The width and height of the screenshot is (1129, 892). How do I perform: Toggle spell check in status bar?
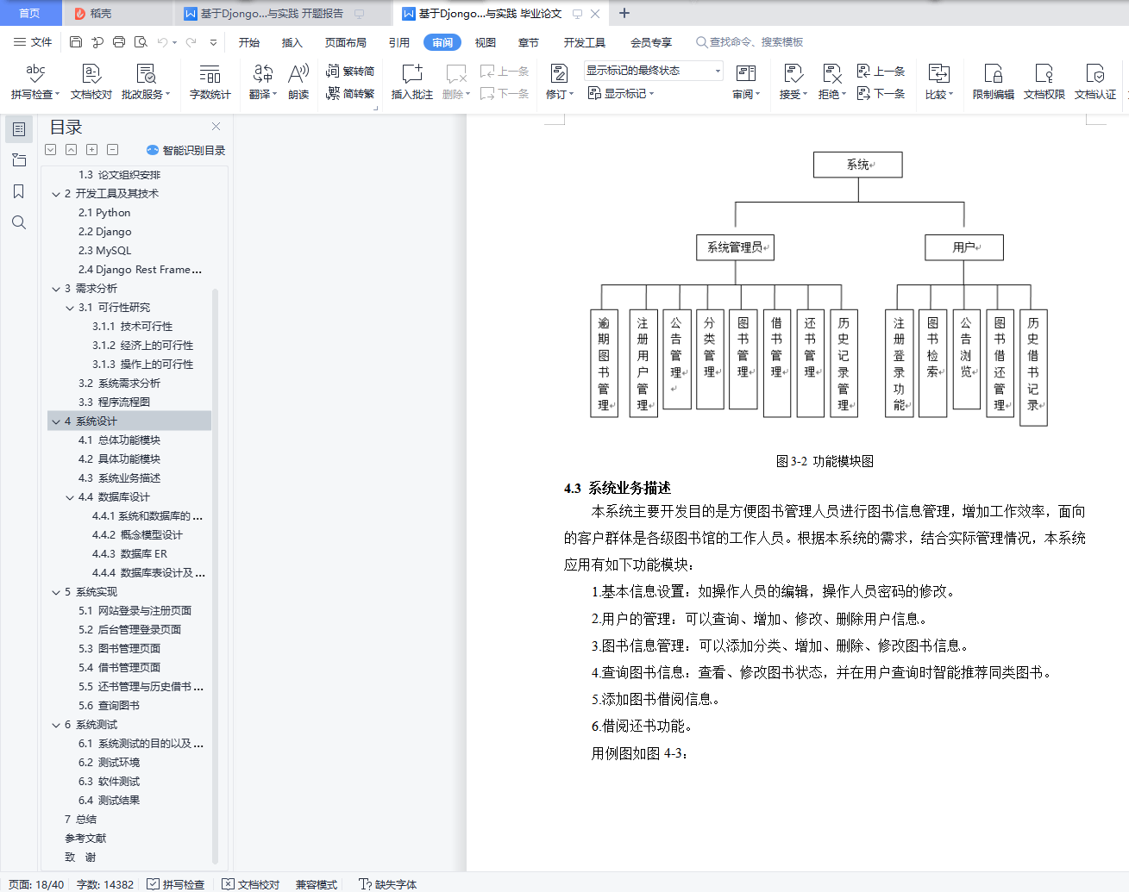click(176, 884)
